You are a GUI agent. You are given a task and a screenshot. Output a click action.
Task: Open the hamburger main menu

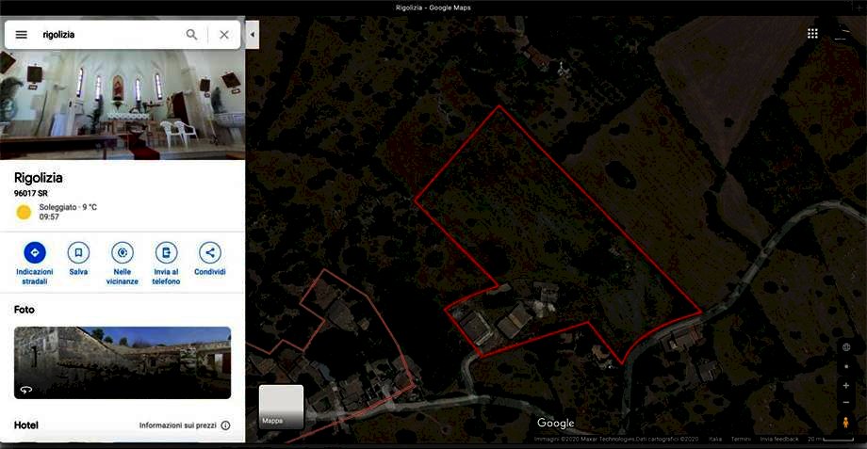tap(21, 34)
